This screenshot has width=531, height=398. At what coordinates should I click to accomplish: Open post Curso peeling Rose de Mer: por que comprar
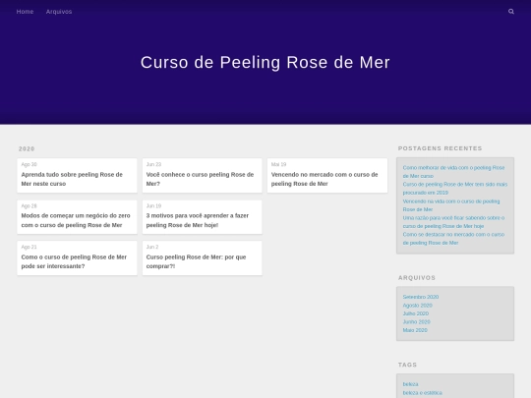[x=196, y=261]
